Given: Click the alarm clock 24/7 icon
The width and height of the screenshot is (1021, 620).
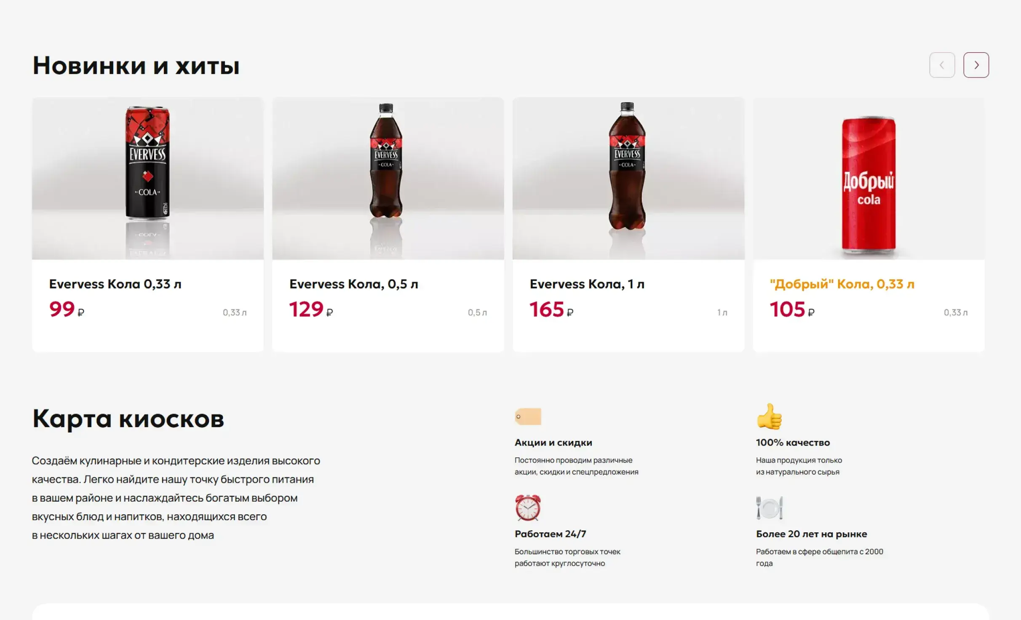Looking at the screenshot, I should coord(528,508).
